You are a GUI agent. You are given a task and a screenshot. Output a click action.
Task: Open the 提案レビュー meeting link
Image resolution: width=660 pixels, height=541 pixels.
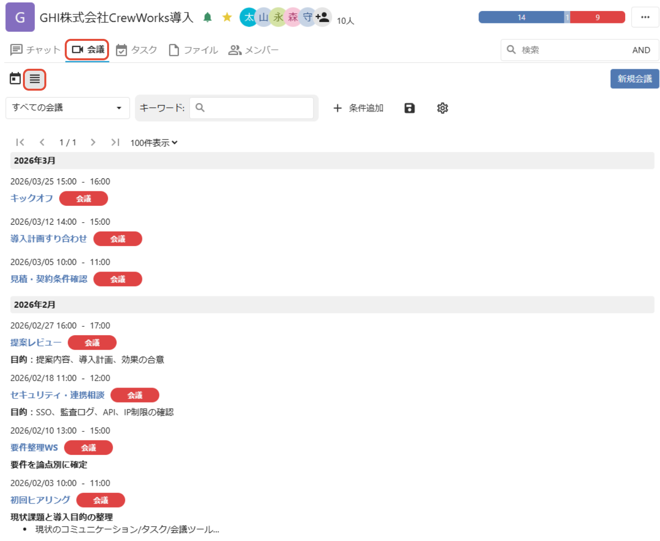click(36, 342)
